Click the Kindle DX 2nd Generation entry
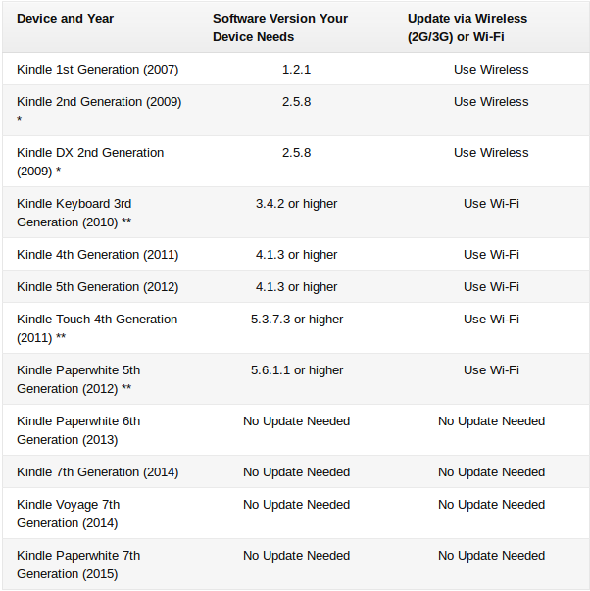Image resolution: width=590 pixels, height=591 pixels. tap(90, 162)
